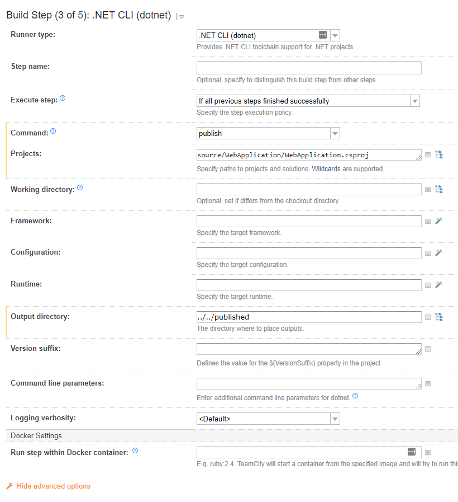Screen dimensions: 458x502
Task: Click magic wand icon for Configuration
Action: pyautogui.click(x=439, y=253)
